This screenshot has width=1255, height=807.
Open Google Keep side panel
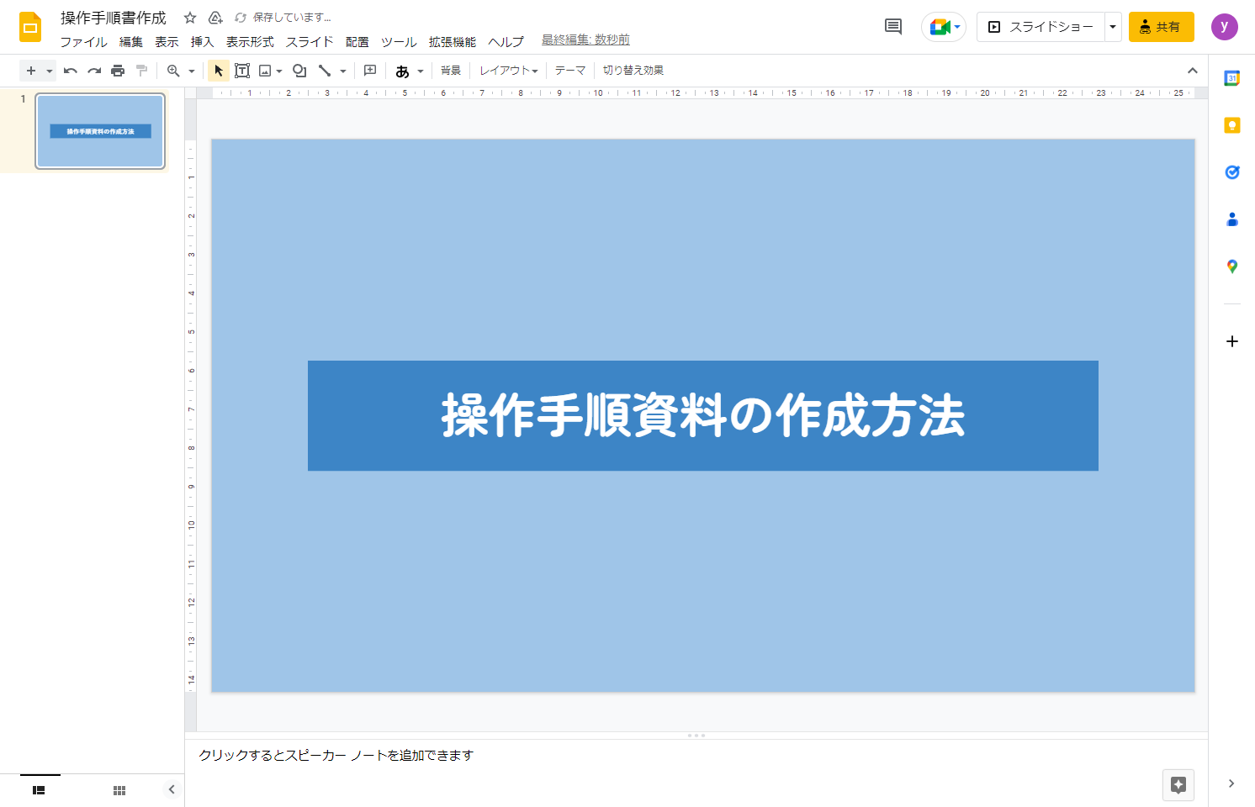(1232, 125)
